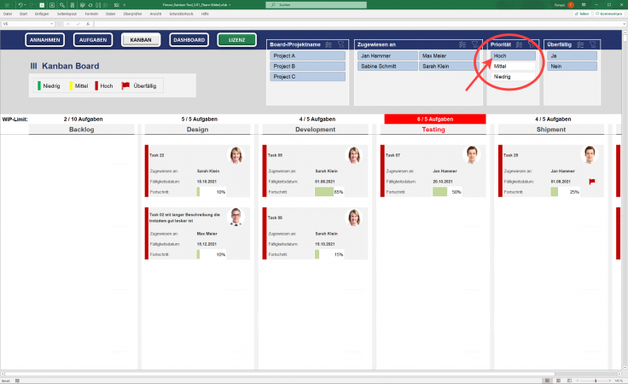Click the multi-select icon in Board-/Projektname slicer
The height and width of the screenshot is (384, 628).
[329, 44]
